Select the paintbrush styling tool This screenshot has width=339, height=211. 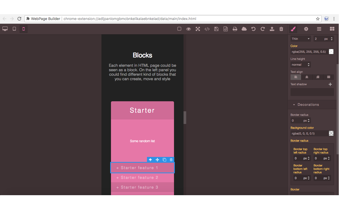293,29
